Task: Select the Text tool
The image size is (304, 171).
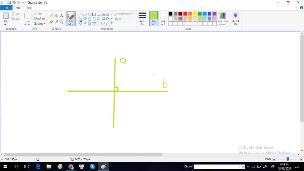Action: 61,16
